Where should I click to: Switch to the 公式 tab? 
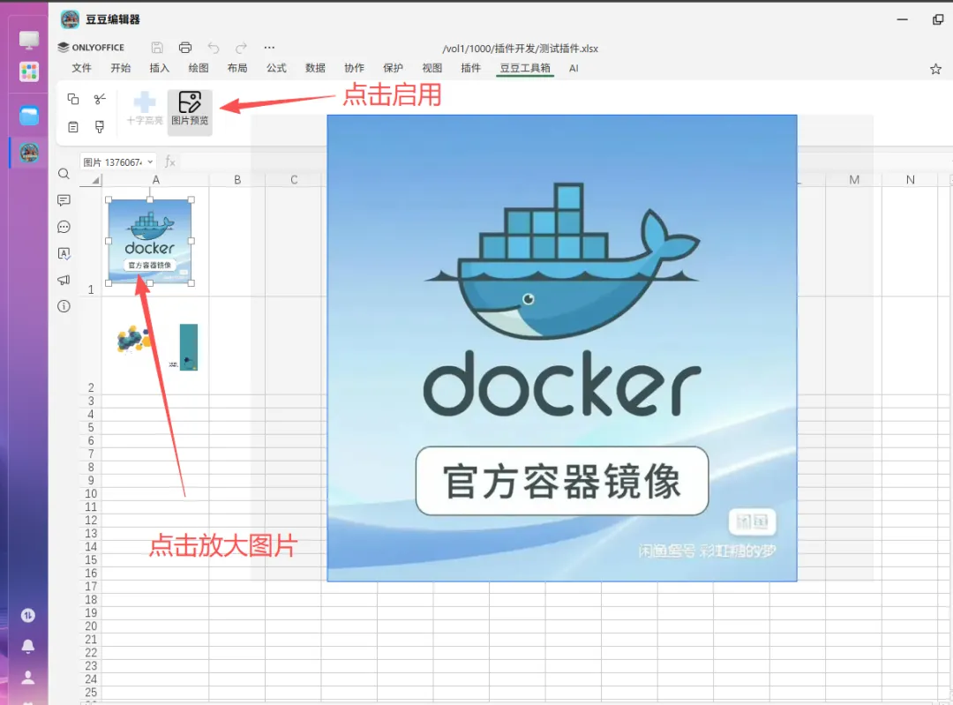(x=276, y=68)
